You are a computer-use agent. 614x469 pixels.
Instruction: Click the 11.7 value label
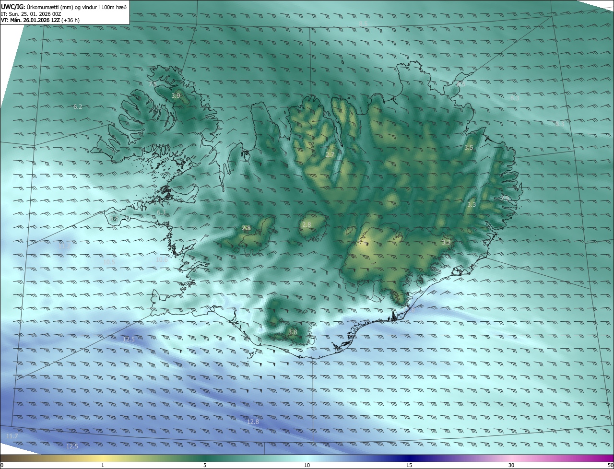(x=12, y=436)
